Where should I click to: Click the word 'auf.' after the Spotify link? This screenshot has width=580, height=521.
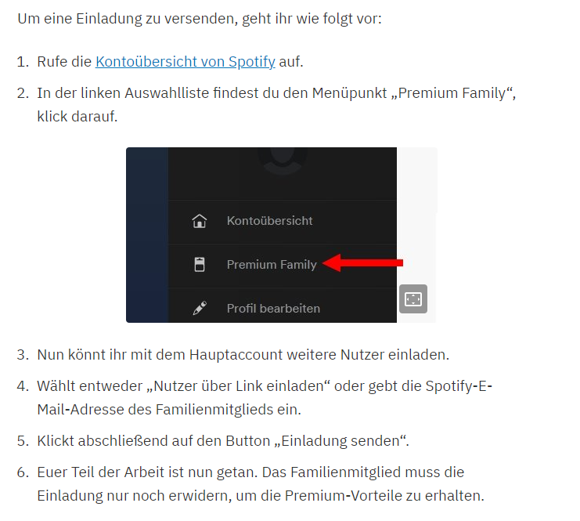pyautogui.click(x=291, y=61)
